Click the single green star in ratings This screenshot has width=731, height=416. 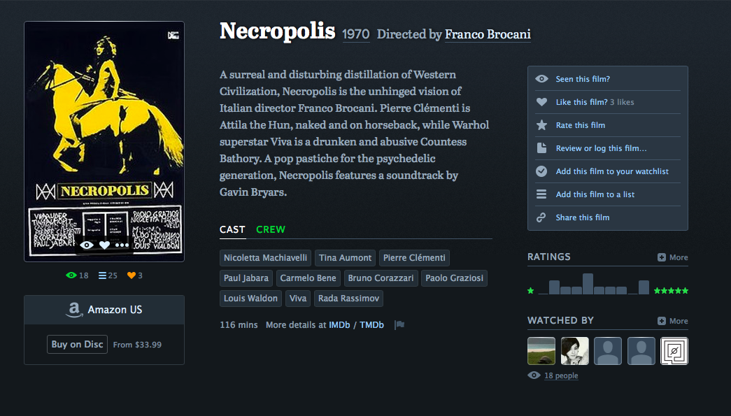(x=530, y=291)
